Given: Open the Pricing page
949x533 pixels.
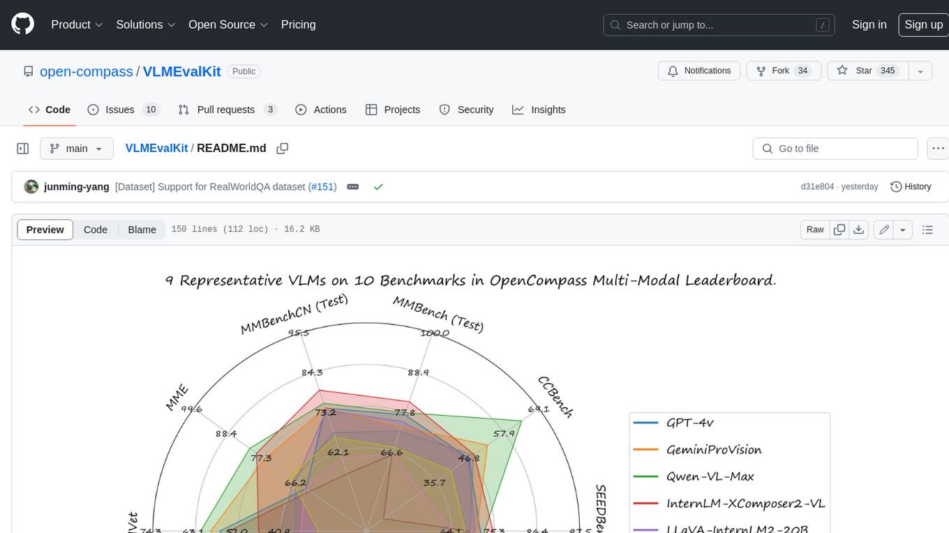Looking at the screenshot, I should point(298,24).
